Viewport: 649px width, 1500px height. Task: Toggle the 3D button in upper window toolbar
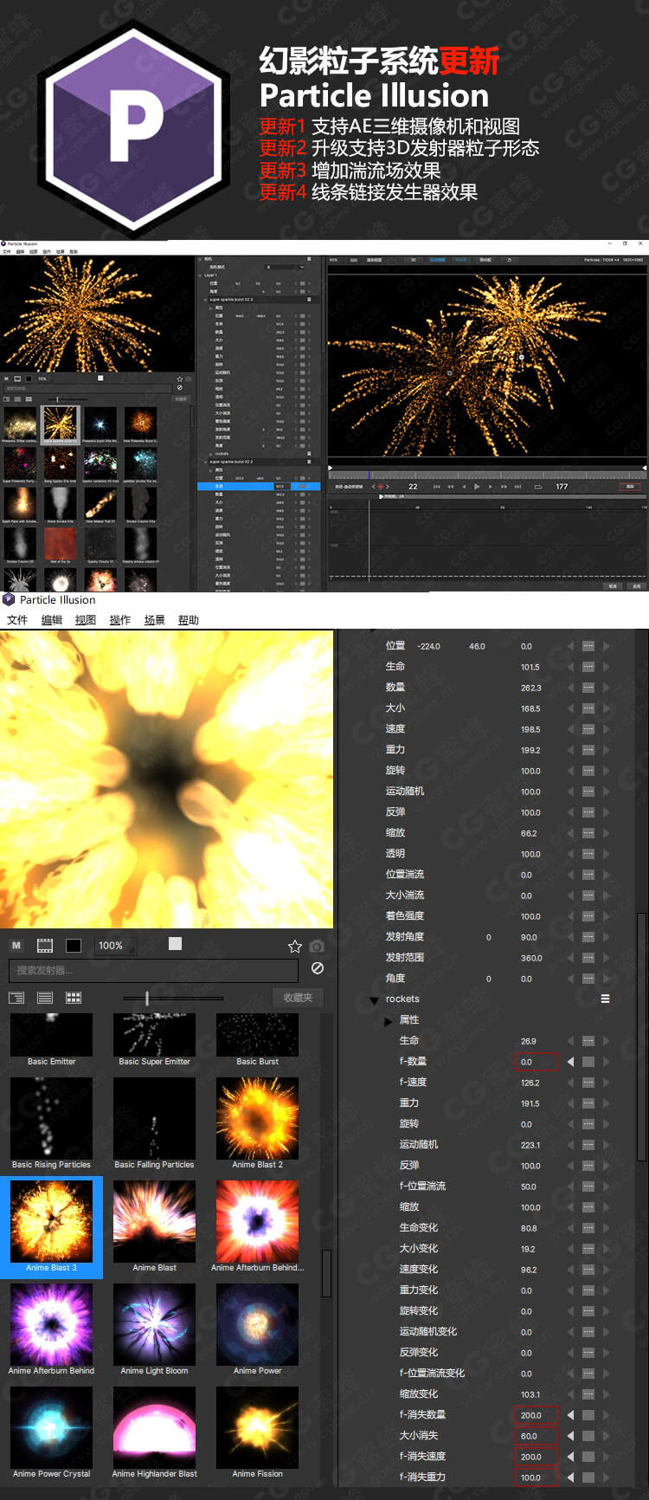click(x=413, y=260)
